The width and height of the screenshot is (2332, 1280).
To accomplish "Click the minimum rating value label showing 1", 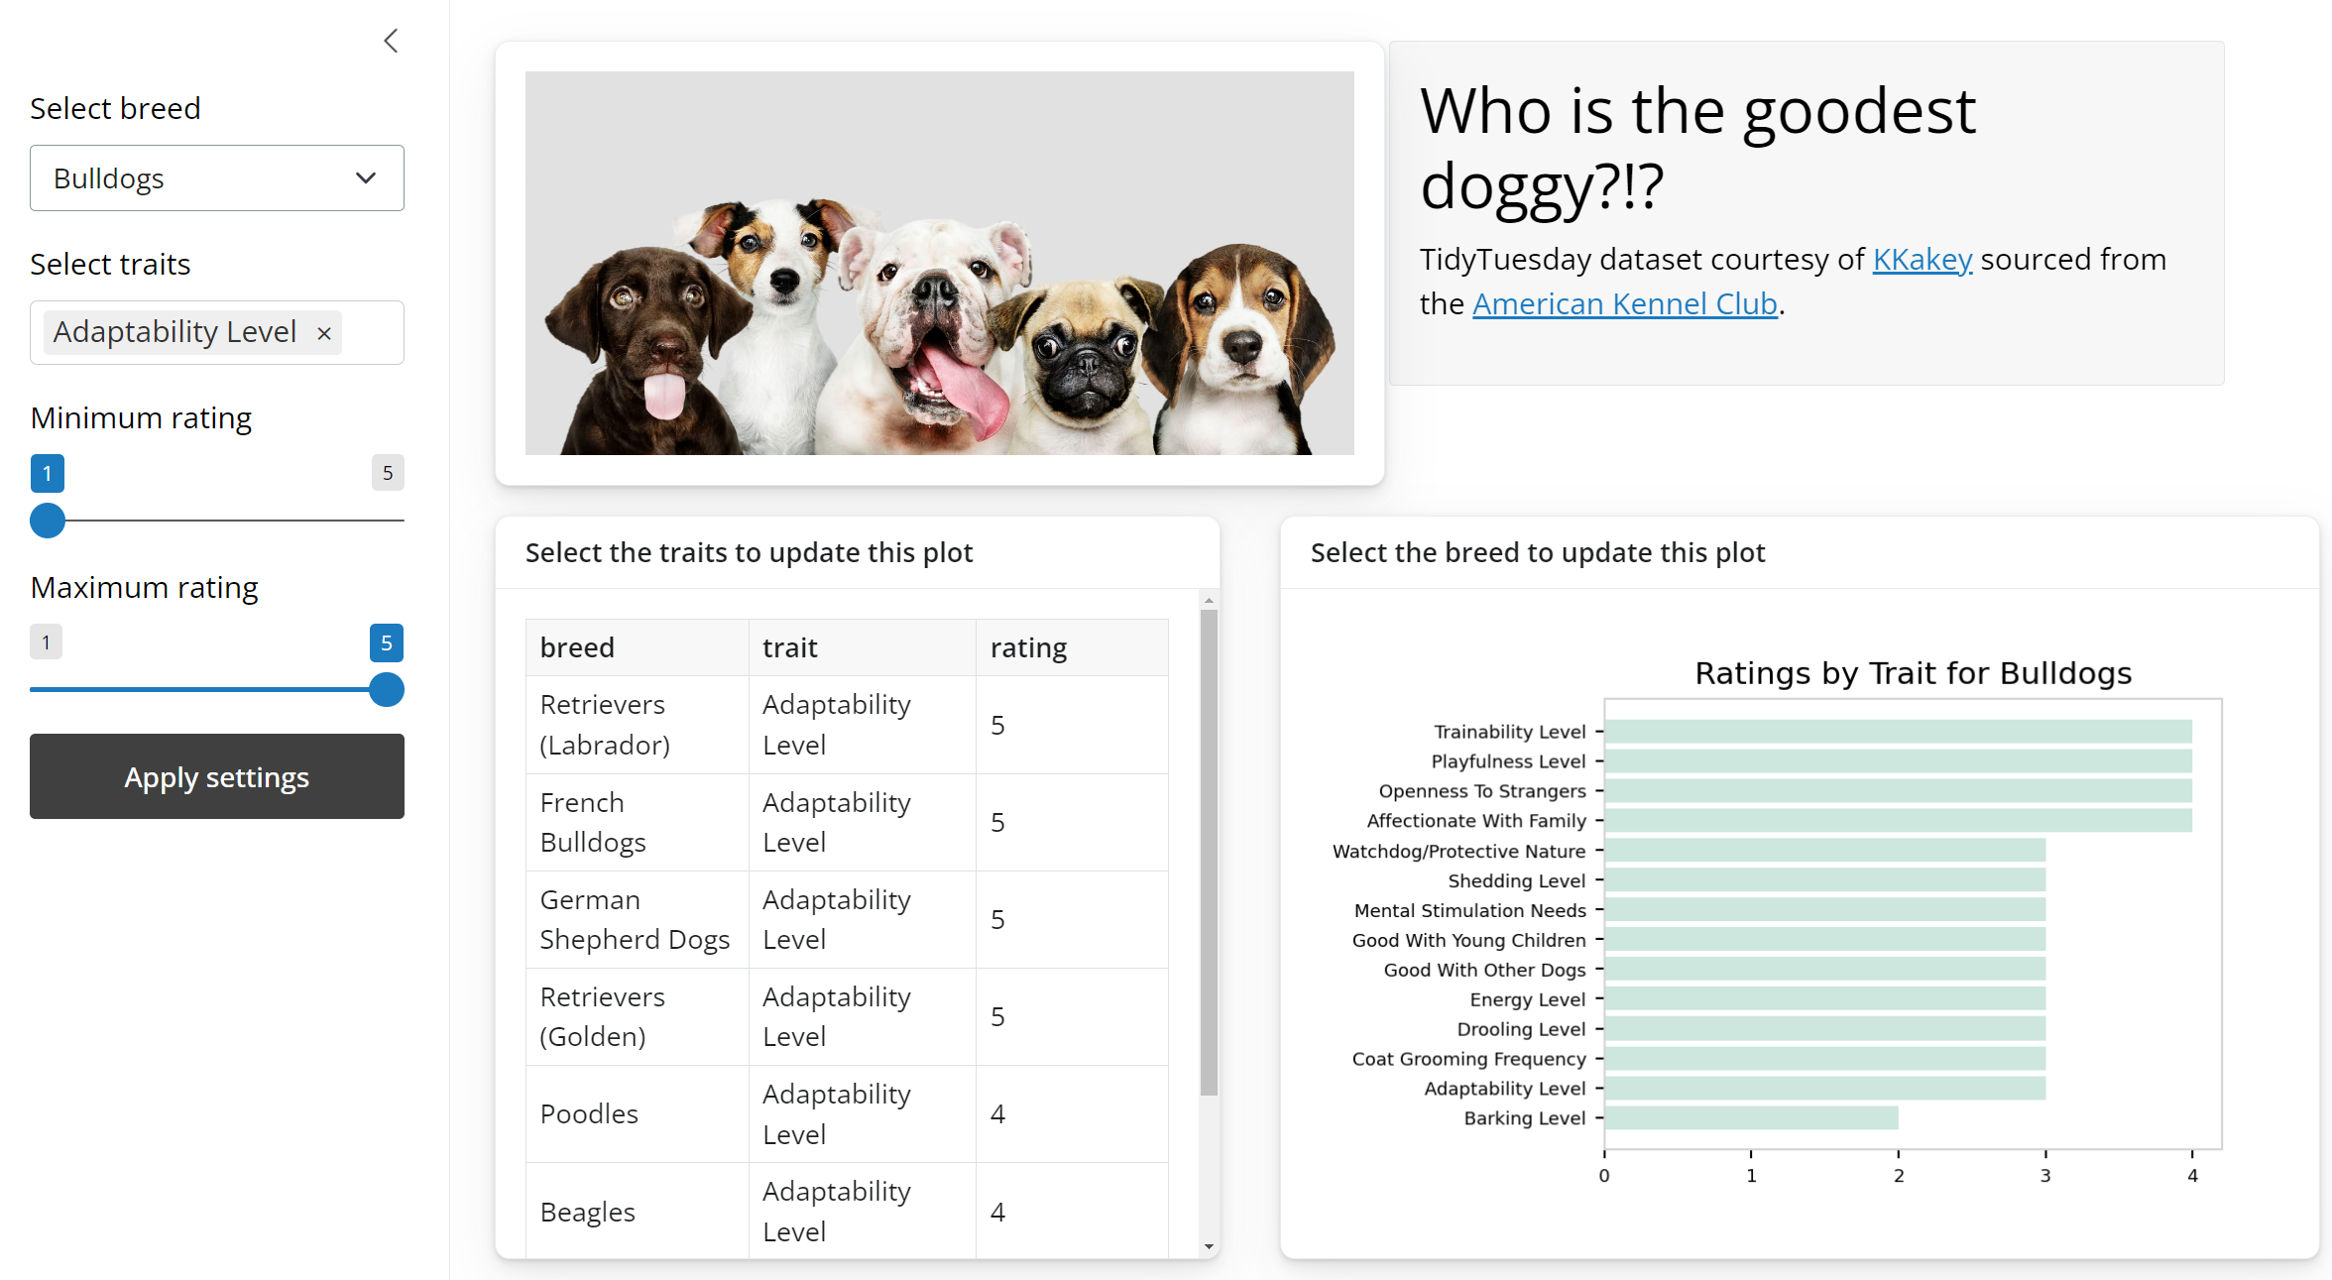I will click(x=47, y=473).
